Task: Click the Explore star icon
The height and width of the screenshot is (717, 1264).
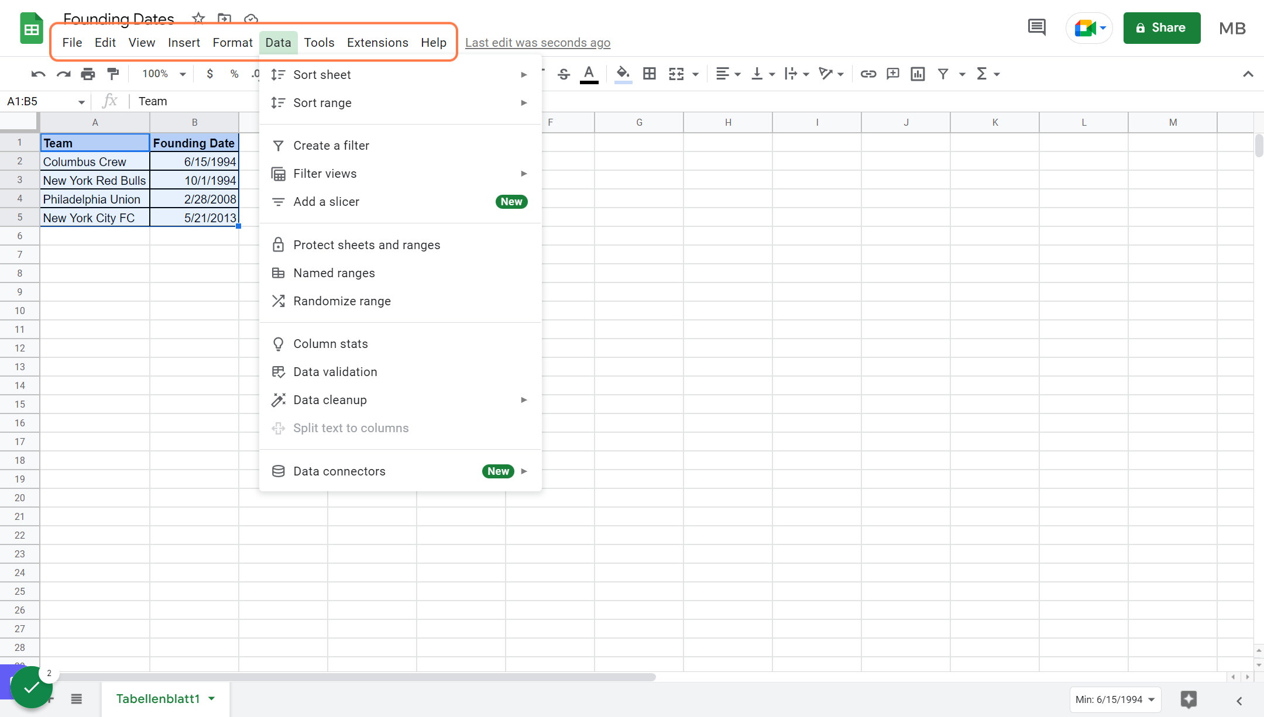Action: coord(1189,699)
